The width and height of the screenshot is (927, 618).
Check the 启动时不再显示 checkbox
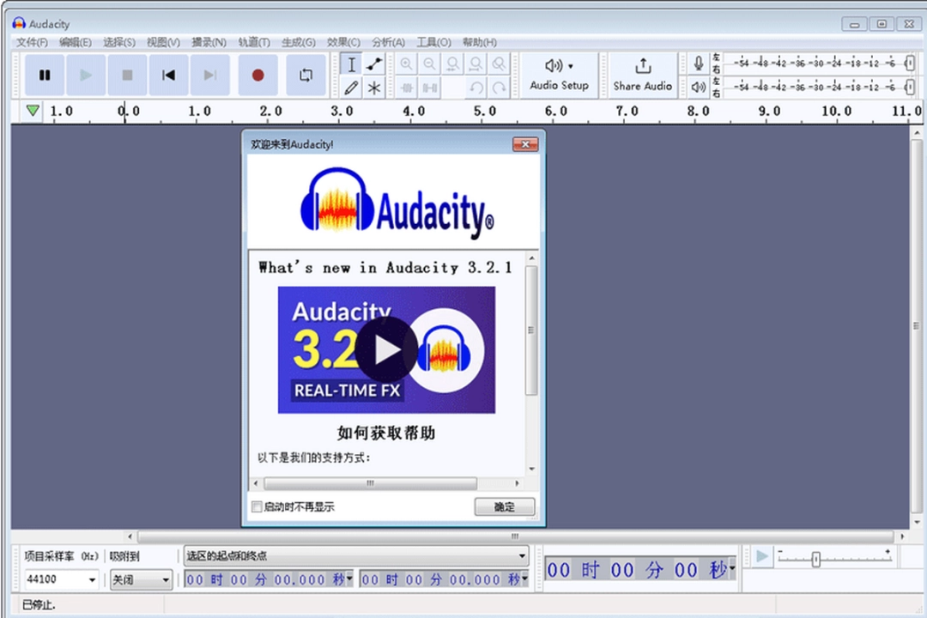(257, 507)
